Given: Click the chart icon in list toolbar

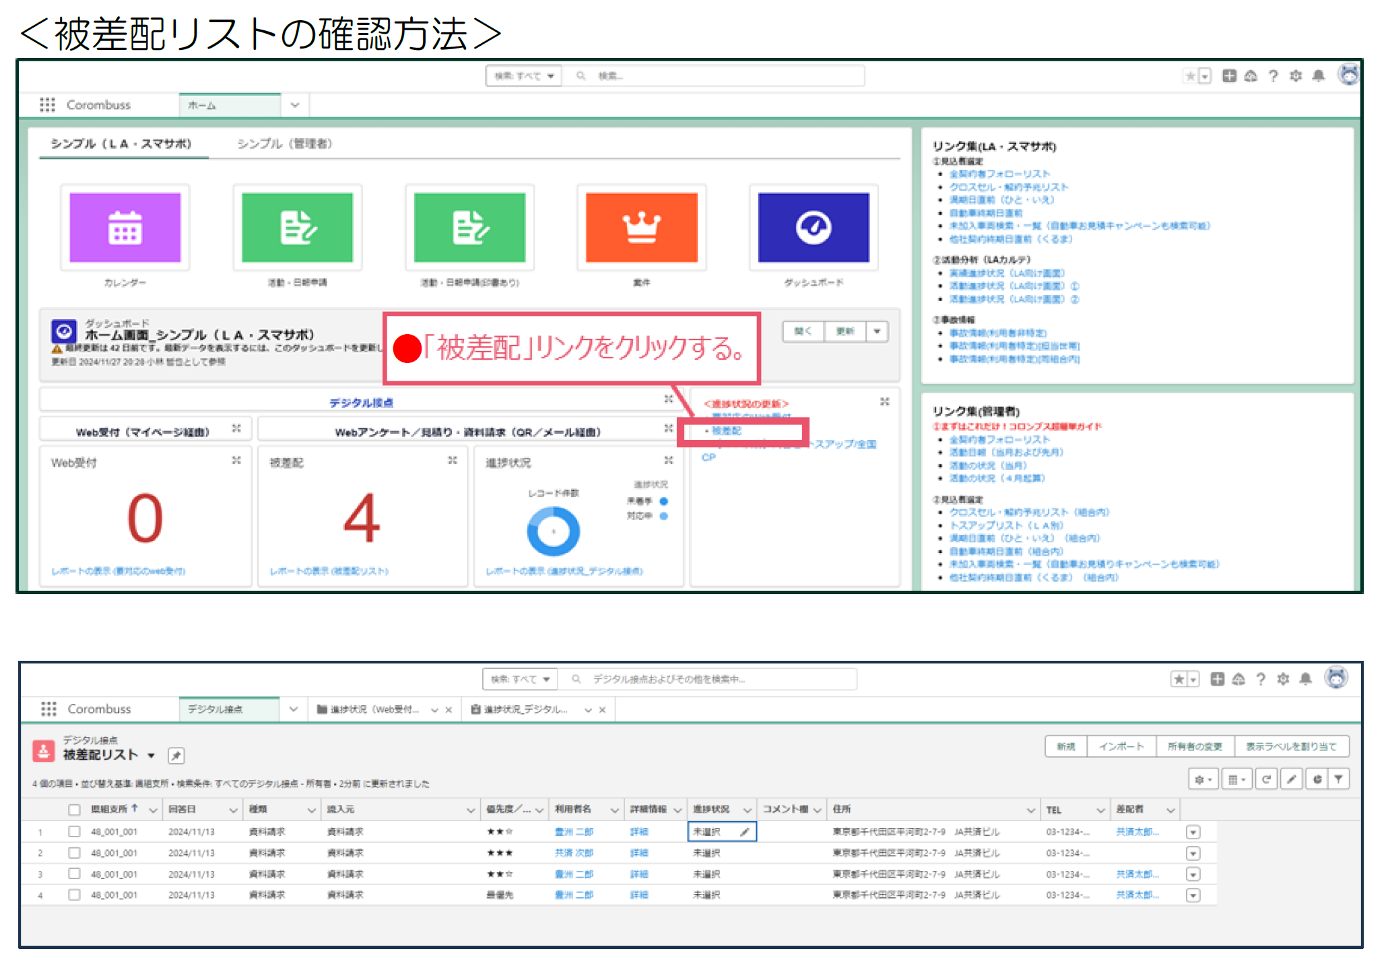Looking at the screenshot, I should [x=1317, y=779].
